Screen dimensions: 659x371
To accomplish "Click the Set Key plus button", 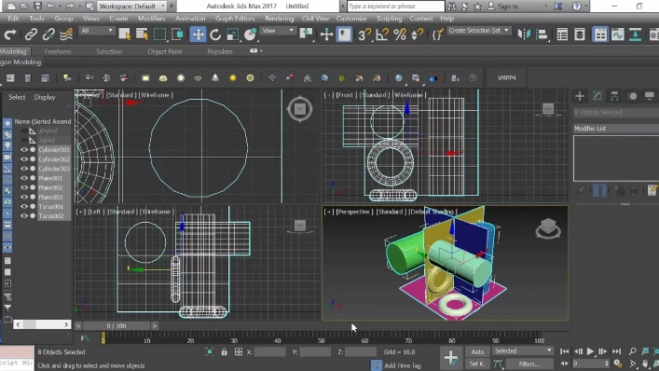I will (x=451, y=358).
